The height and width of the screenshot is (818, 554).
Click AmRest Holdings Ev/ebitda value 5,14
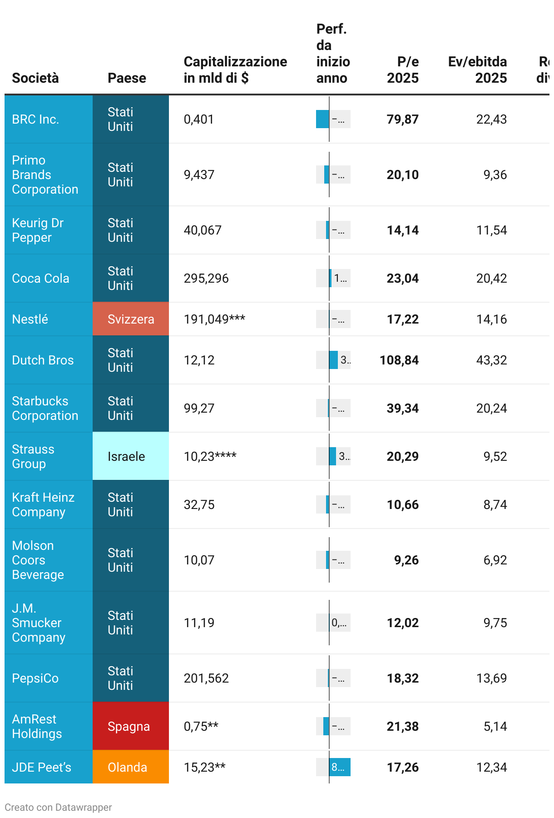click(495, 726)
